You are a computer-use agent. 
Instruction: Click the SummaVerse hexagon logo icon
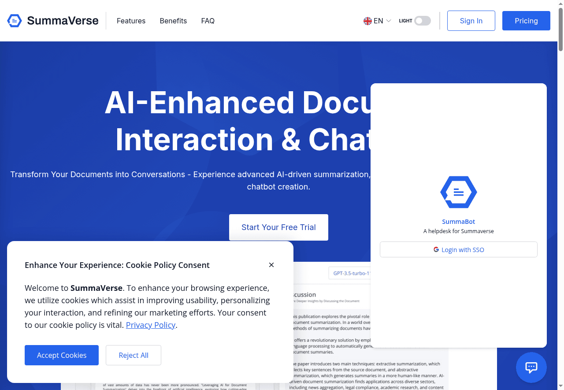click(15, 21)
